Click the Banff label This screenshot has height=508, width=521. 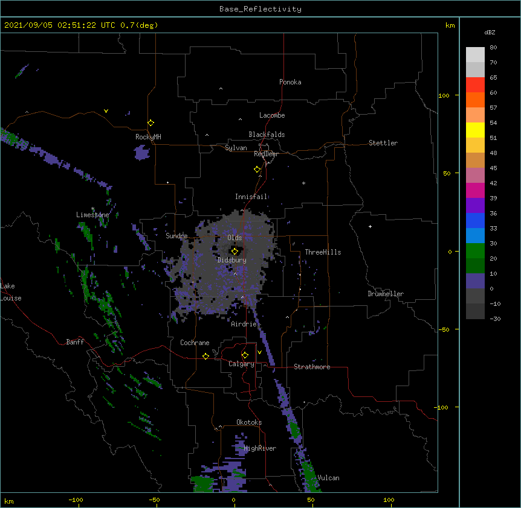pyautogui.click(x=75, y=342)
